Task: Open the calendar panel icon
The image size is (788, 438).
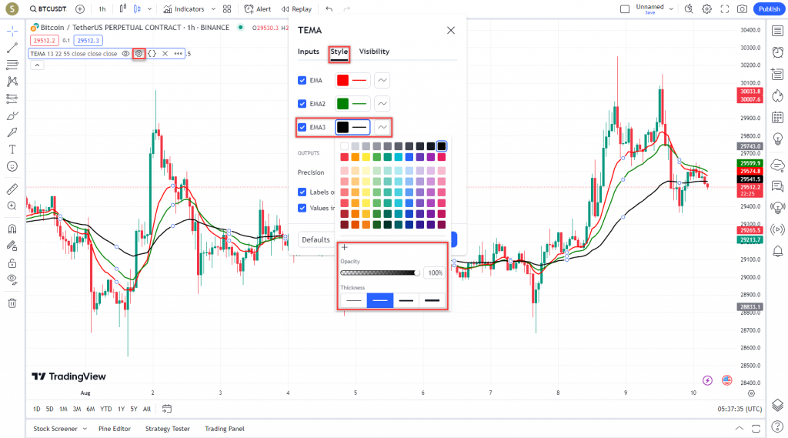Action: click(777, 117)
